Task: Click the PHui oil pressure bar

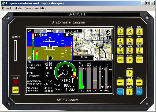Action: [x=106, y=78]
